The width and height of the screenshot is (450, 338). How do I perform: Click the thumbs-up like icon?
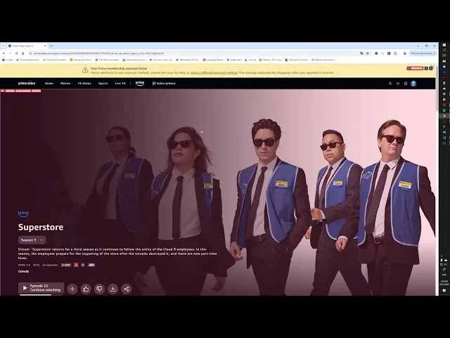pyautogui.click(x=86, y=289)
